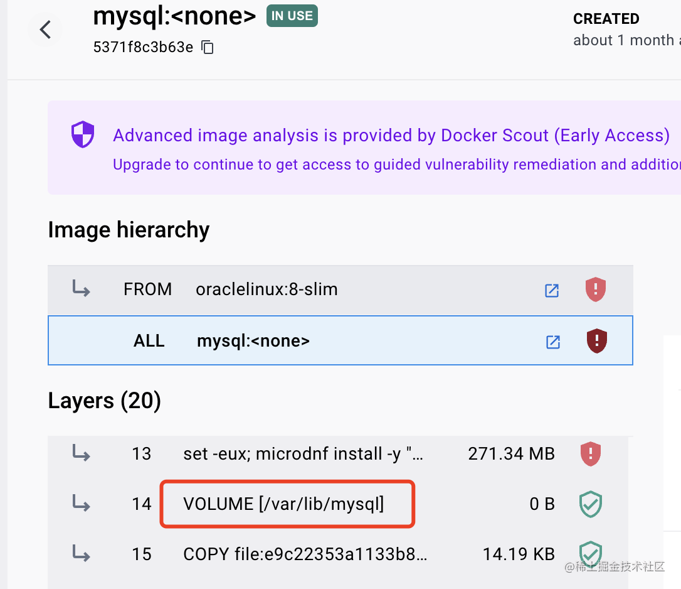Click red vulnerability shield on layer 13

click(x=590, y=453)
